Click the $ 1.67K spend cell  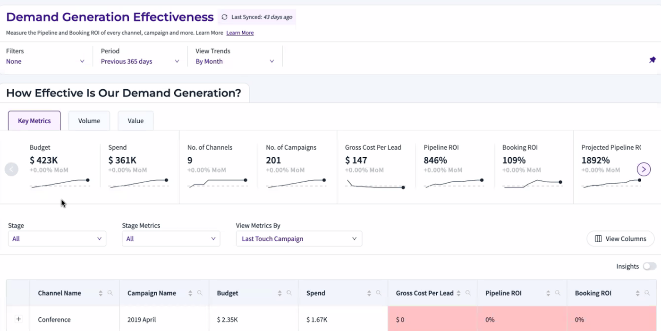point(343,319)
